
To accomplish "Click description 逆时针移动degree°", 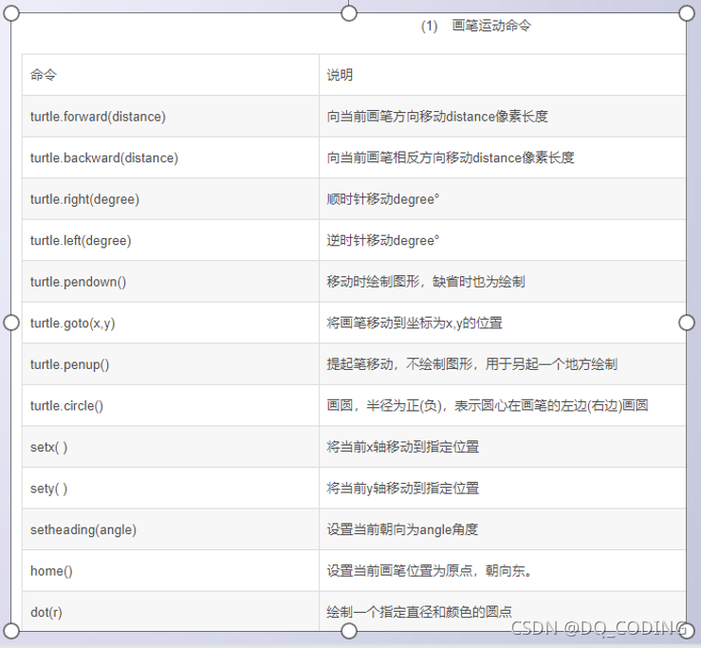I will (x=382, y=240).
